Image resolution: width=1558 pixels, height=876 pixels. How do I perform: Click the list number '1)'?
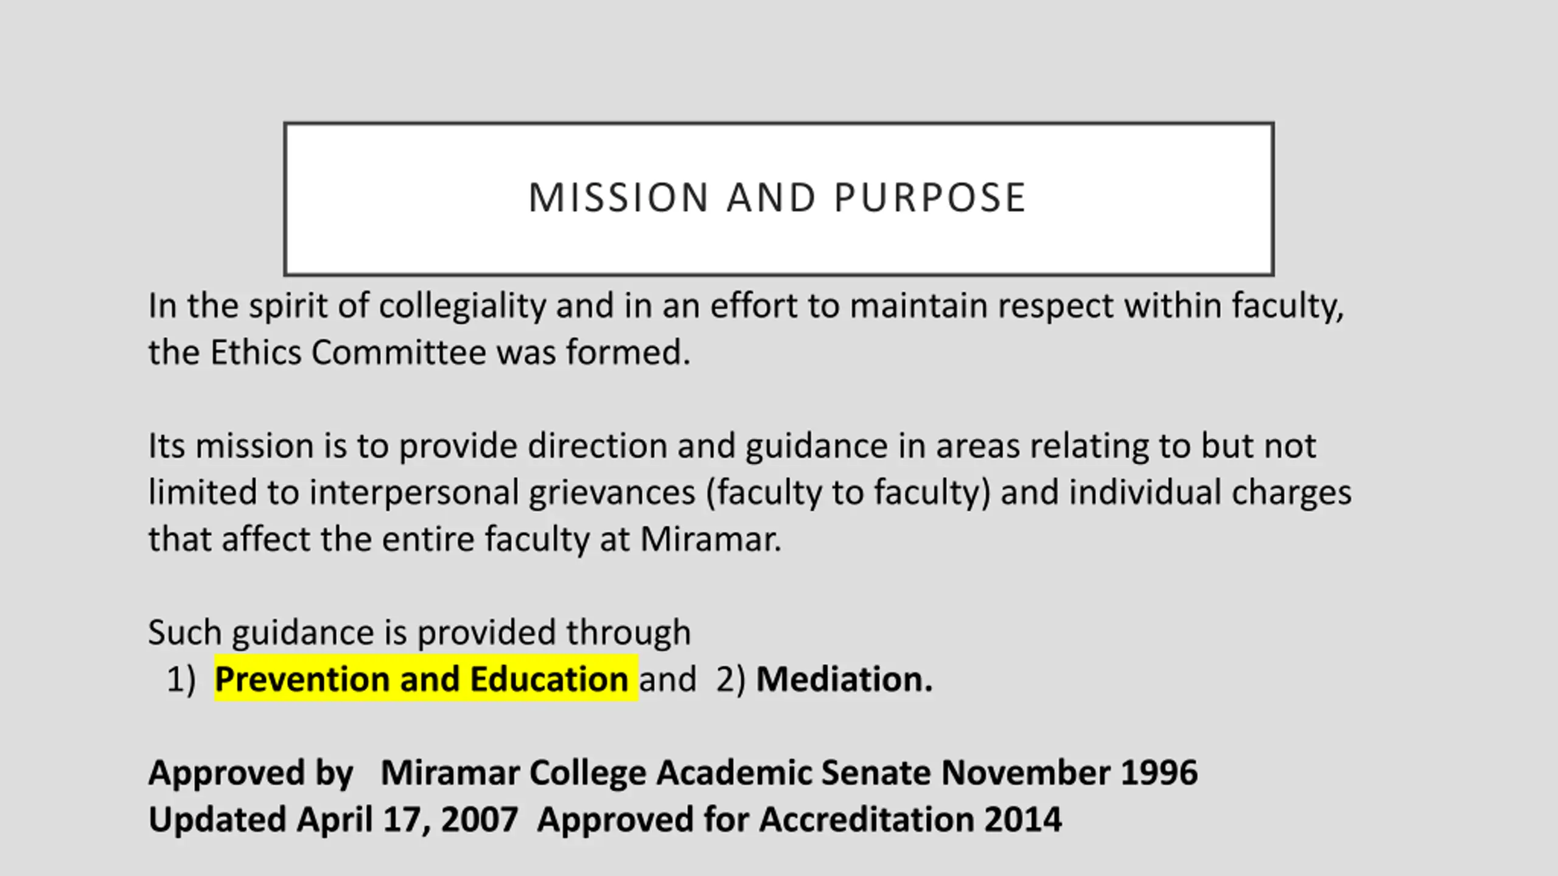(181, 679)
